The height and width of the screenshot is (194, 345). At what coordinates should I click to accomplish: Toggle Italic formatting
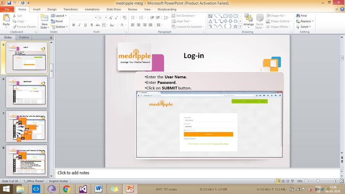click(x=79, y=25)
